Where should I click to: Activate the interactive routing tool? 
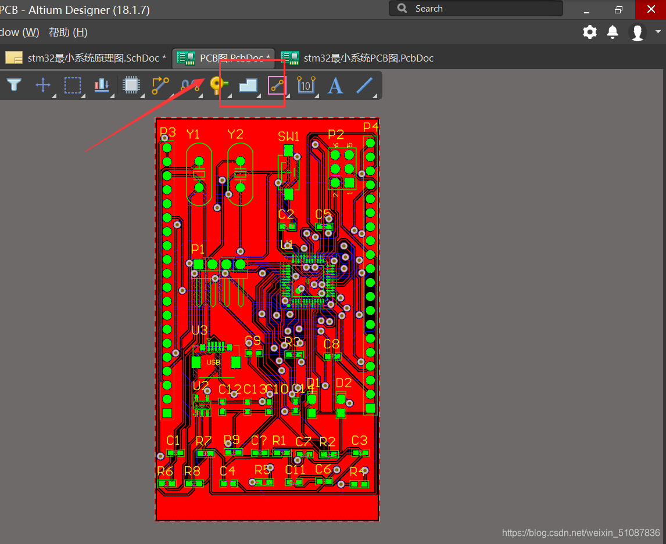(x=160, y=85)
